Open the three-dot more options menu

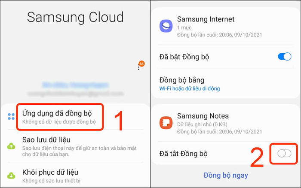click(x=138, y=67)
